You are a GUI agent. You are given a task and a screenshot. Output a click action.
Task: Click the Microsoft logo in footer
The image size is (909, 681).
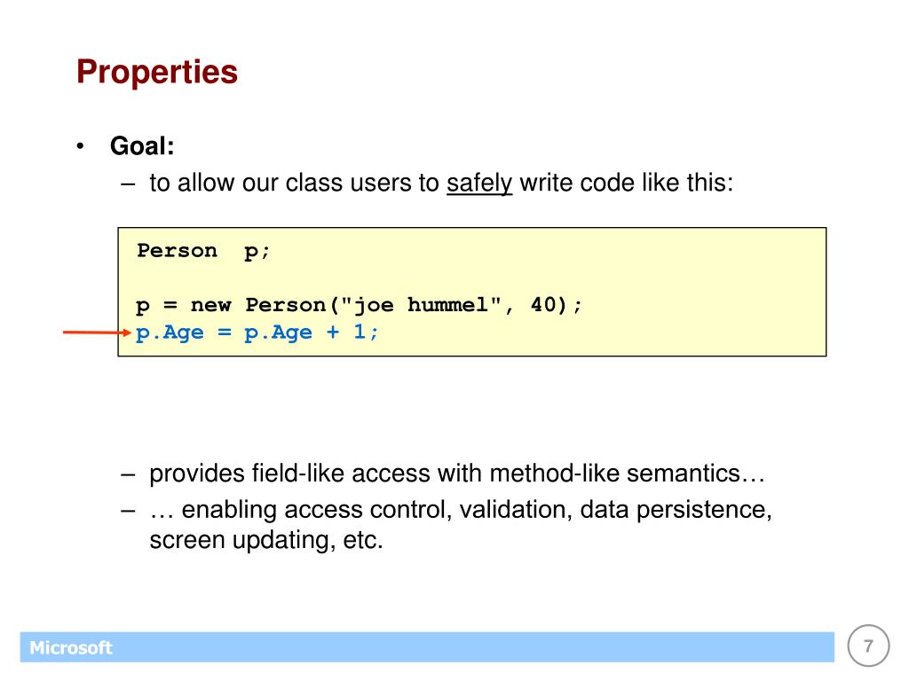(71, 647)
